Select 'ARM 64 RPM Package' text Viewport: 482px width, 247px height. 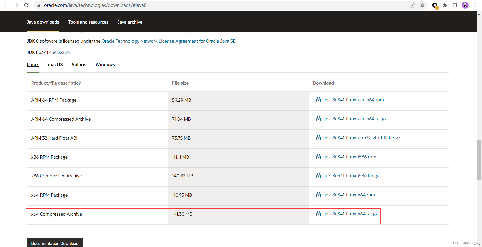(x=54, y=100)
